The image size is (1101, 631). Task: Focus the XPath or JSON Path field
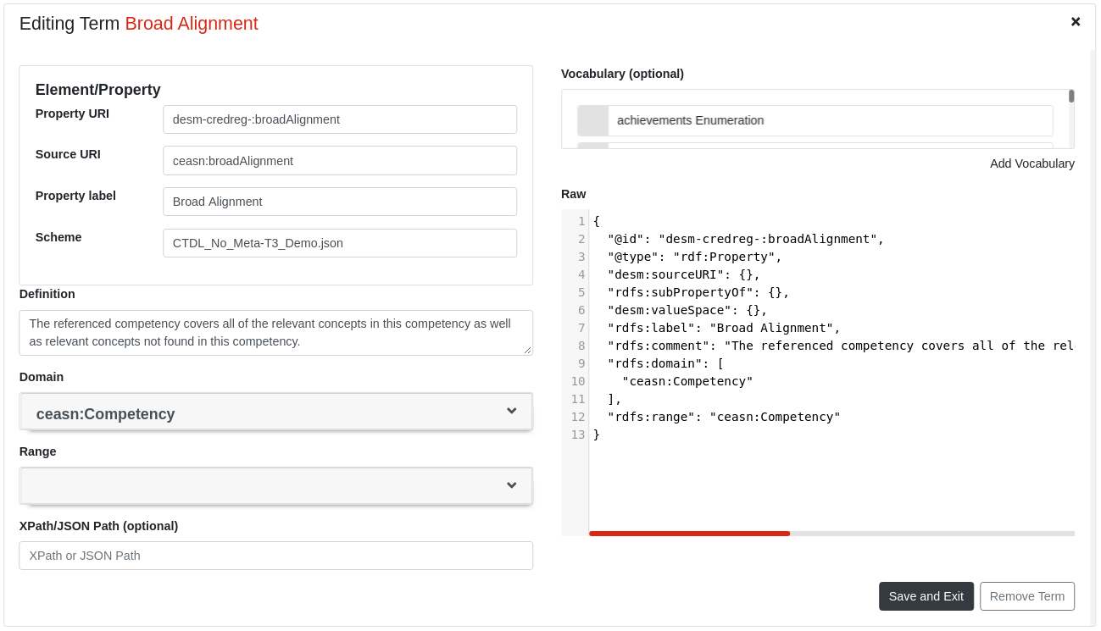275,556
